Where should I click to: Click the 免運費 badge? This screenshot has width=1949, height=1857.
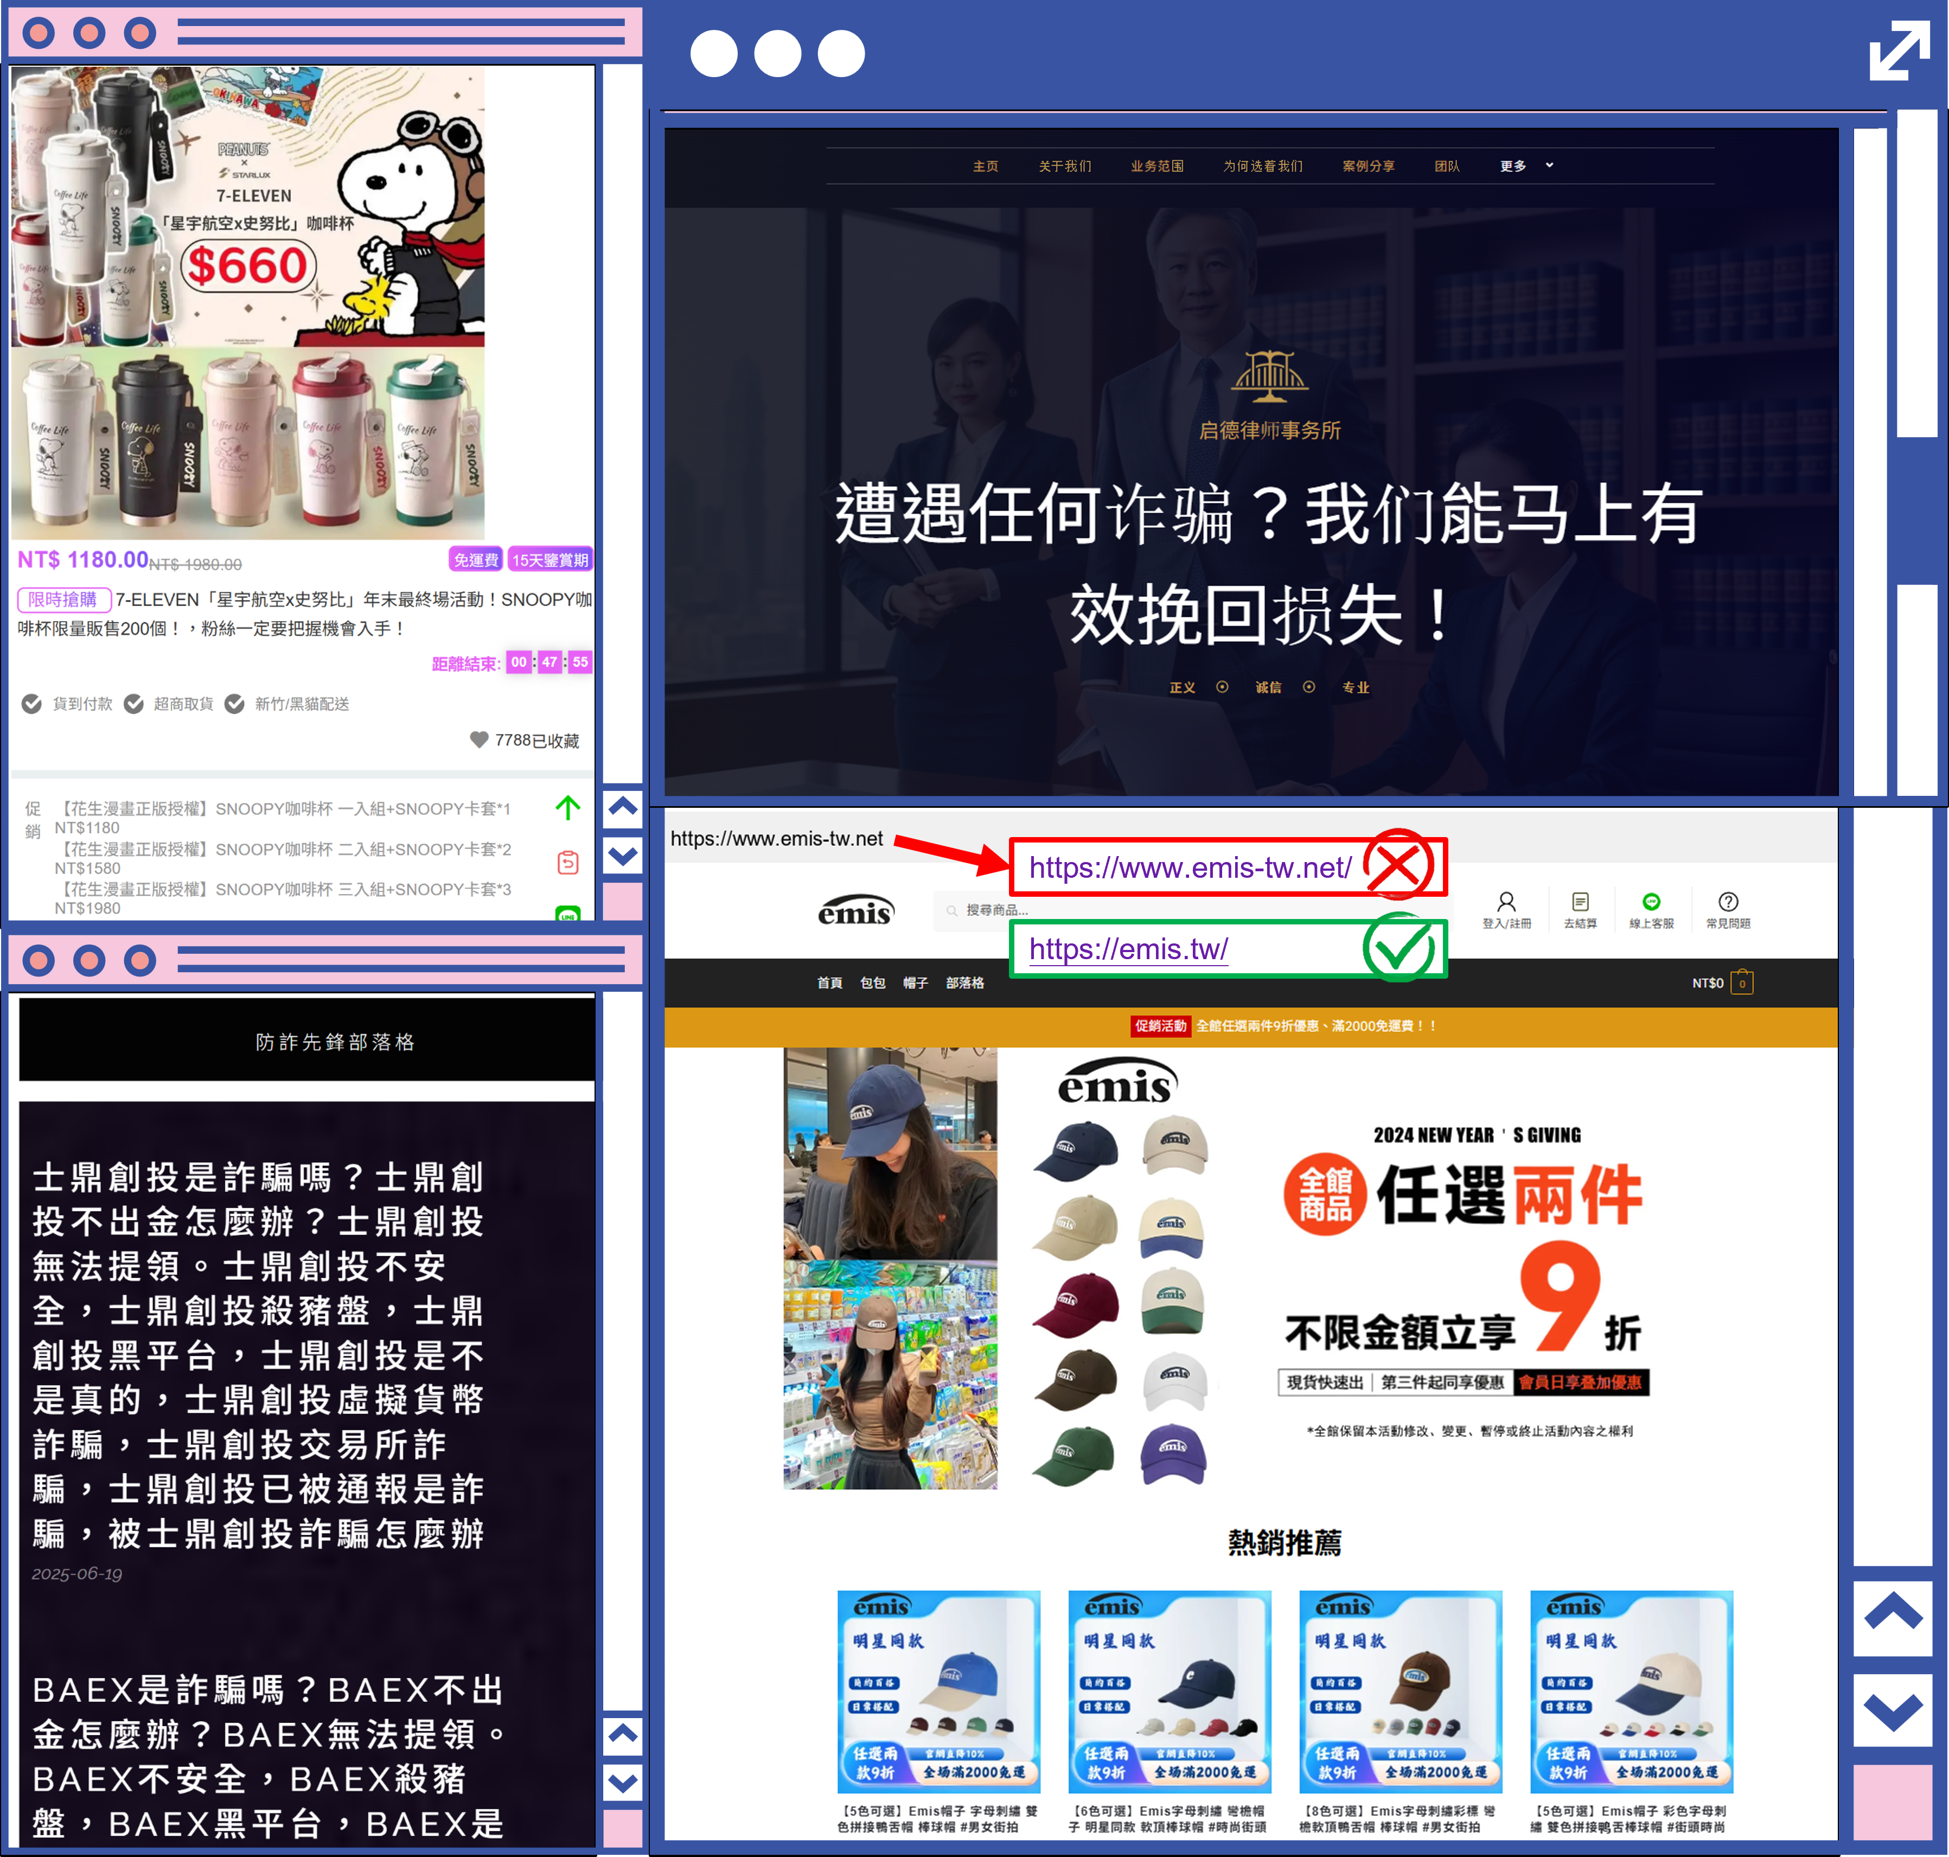click(x=475, y=559)
